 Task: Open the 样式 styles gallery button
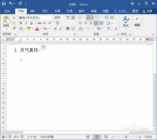(x=126, y=23)
